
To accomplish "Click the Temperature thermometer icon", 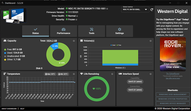I will point(5,74).
